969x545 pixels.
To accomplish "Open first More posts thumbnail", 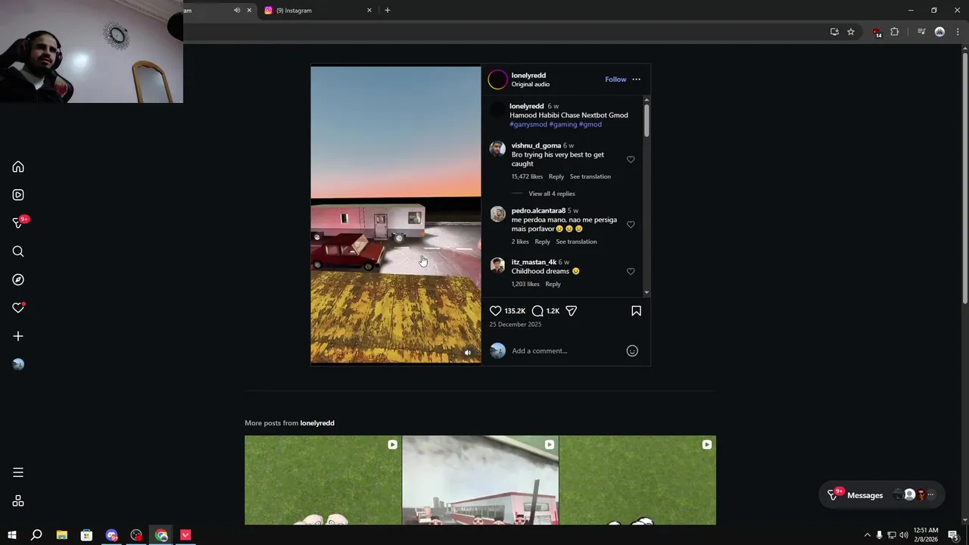I will (x=323, y=480).
